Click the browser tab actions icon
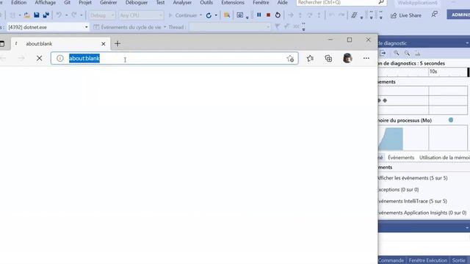The height and width of the screenshot is (264, 470). coord(1,44)
